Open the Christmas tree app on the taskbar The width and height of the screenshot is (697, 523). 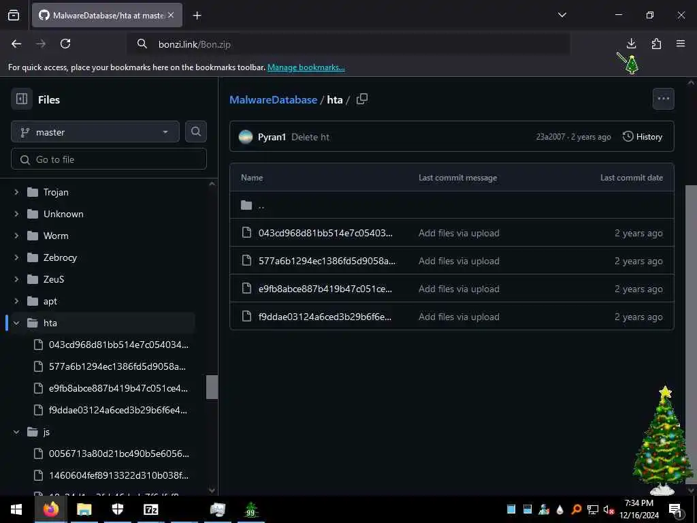tap(250, 509)
